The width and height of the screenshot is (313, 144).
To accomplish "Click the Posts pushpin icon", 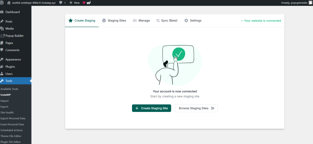I will 2,21.
